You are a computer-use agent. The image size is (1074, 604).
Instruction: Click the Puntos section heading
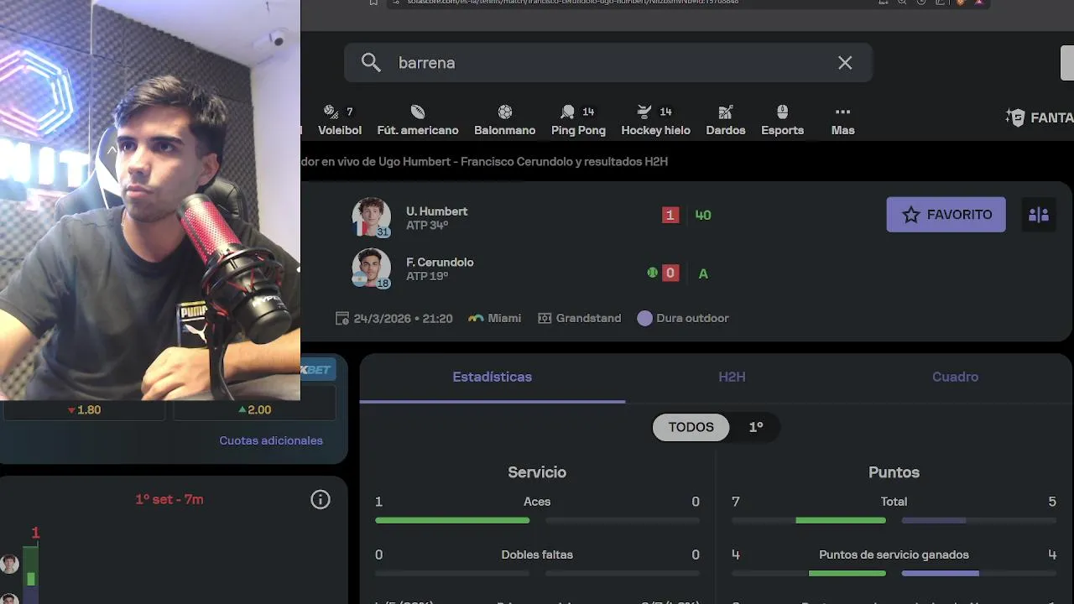(894, 472)
